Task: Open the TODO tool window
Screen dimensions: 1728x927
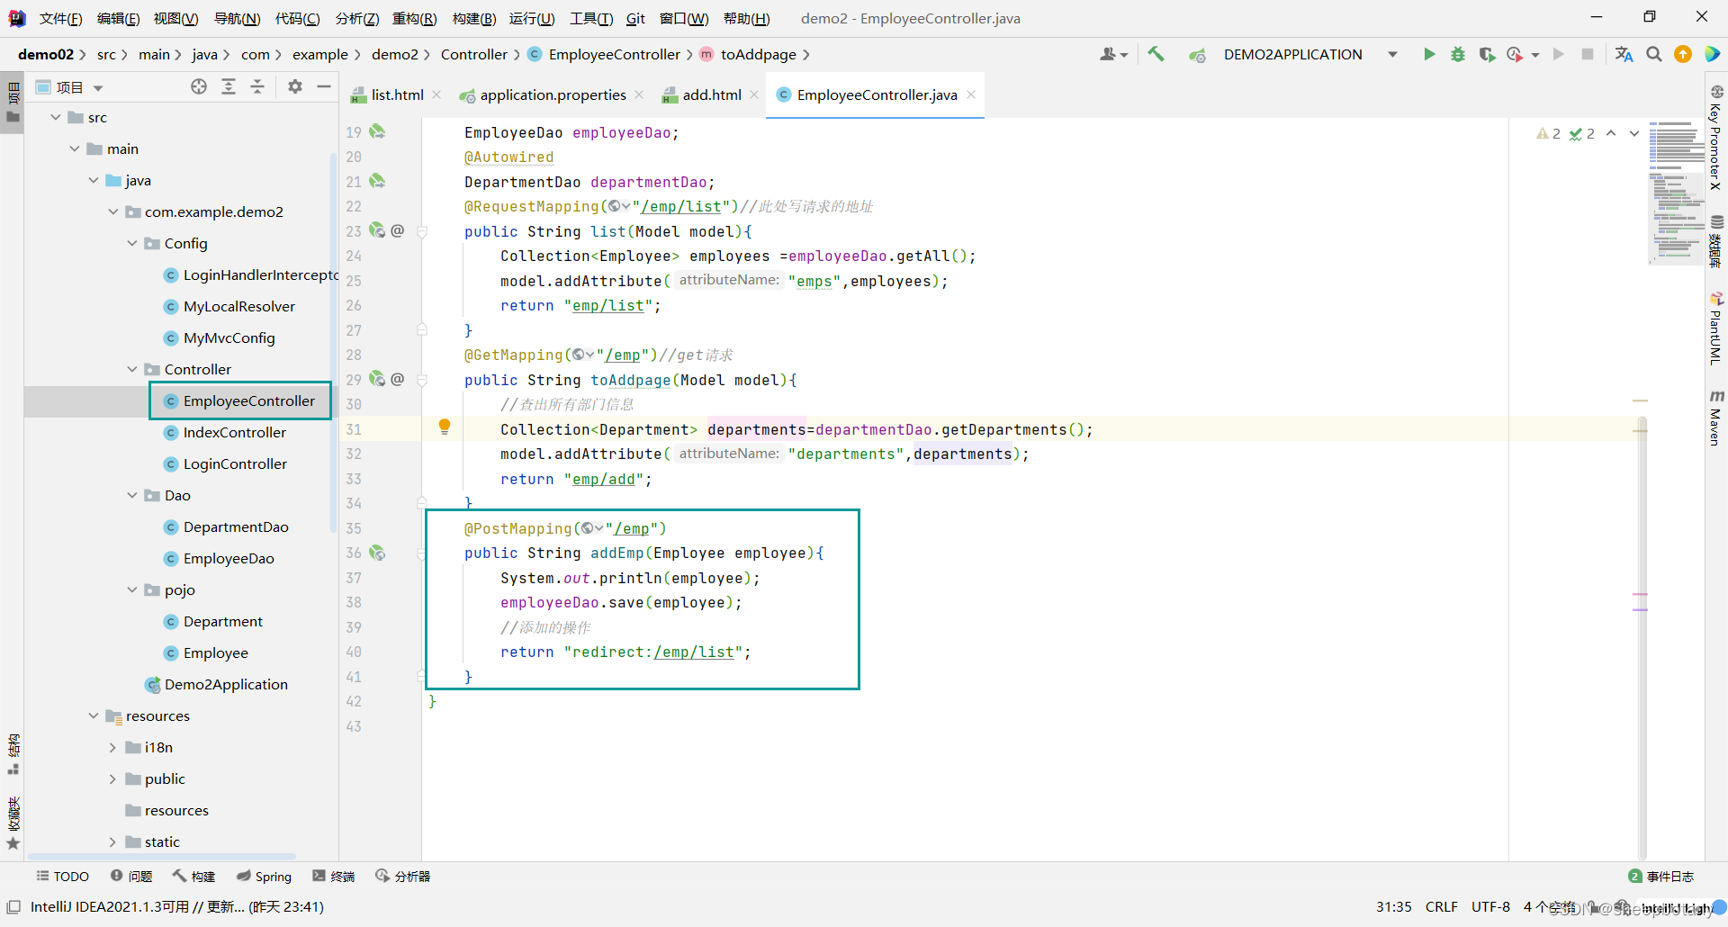Action: click(x=62, y=876)
